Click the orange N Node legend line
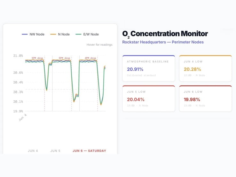This screenshot has width=236, height=177. pos(53,34)
